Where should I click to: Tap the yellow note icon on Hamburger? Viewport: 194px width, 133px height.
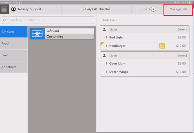pos(162,46)
